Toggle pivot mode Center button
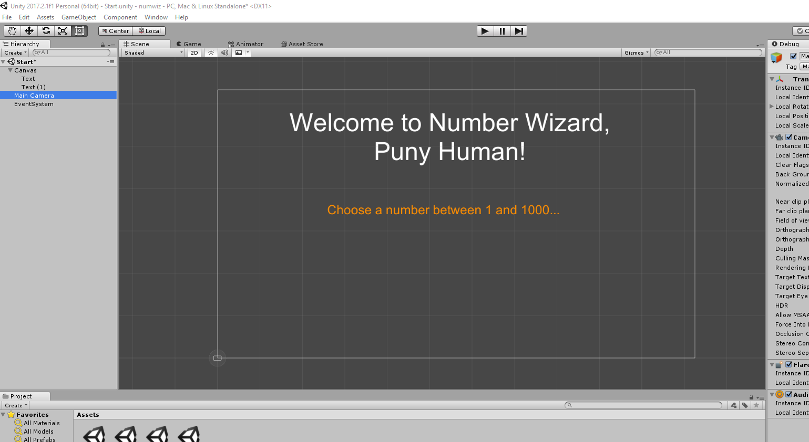The height and width of the screenshot is (442, 809). 116,31
